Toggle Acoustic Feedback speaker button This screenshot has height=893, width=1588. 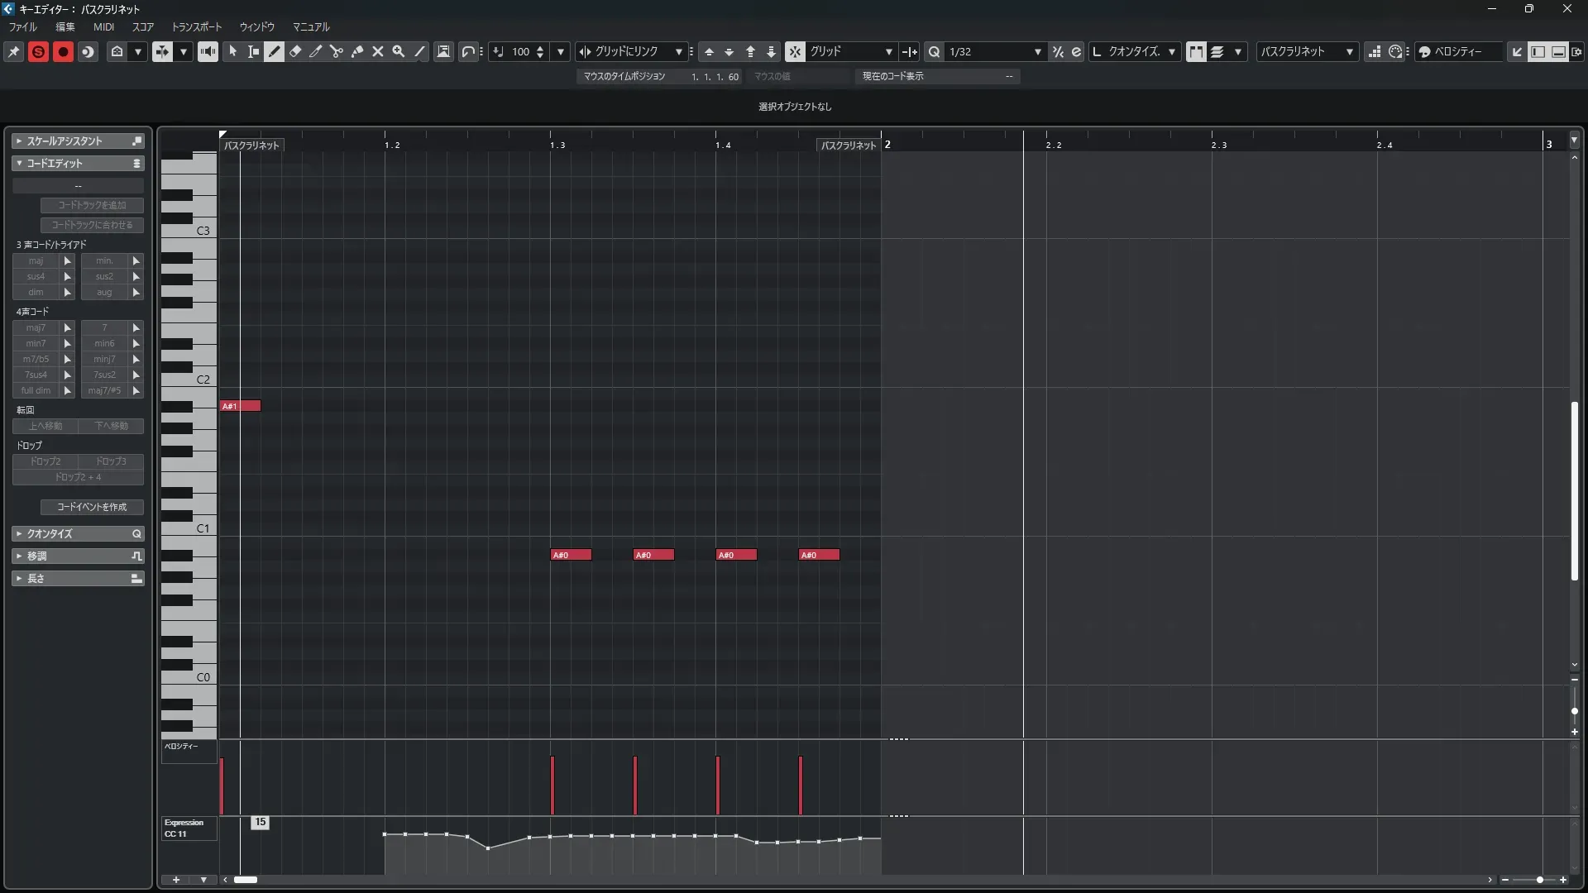pyautogui.click(x=208, y=51)
